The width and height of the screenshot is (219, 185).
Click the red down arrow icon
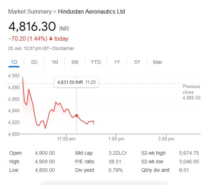[51, 38]
